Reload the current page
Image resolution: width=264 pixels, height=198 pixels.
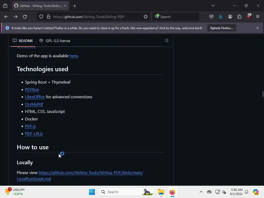click(x=25, y=17)
